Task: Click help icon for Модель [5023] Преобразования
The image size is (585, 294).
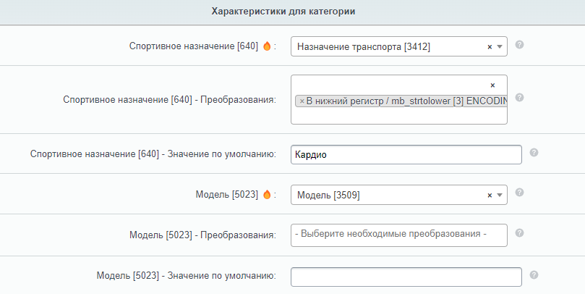Action: [x=519, y=232]
